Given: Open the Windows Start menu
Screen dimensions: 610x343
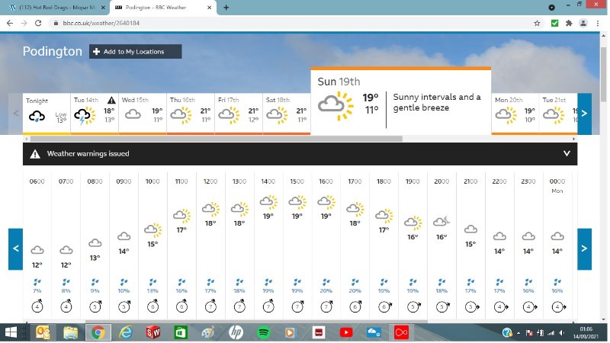Looking at the screenshot, I should click(12, 332).
